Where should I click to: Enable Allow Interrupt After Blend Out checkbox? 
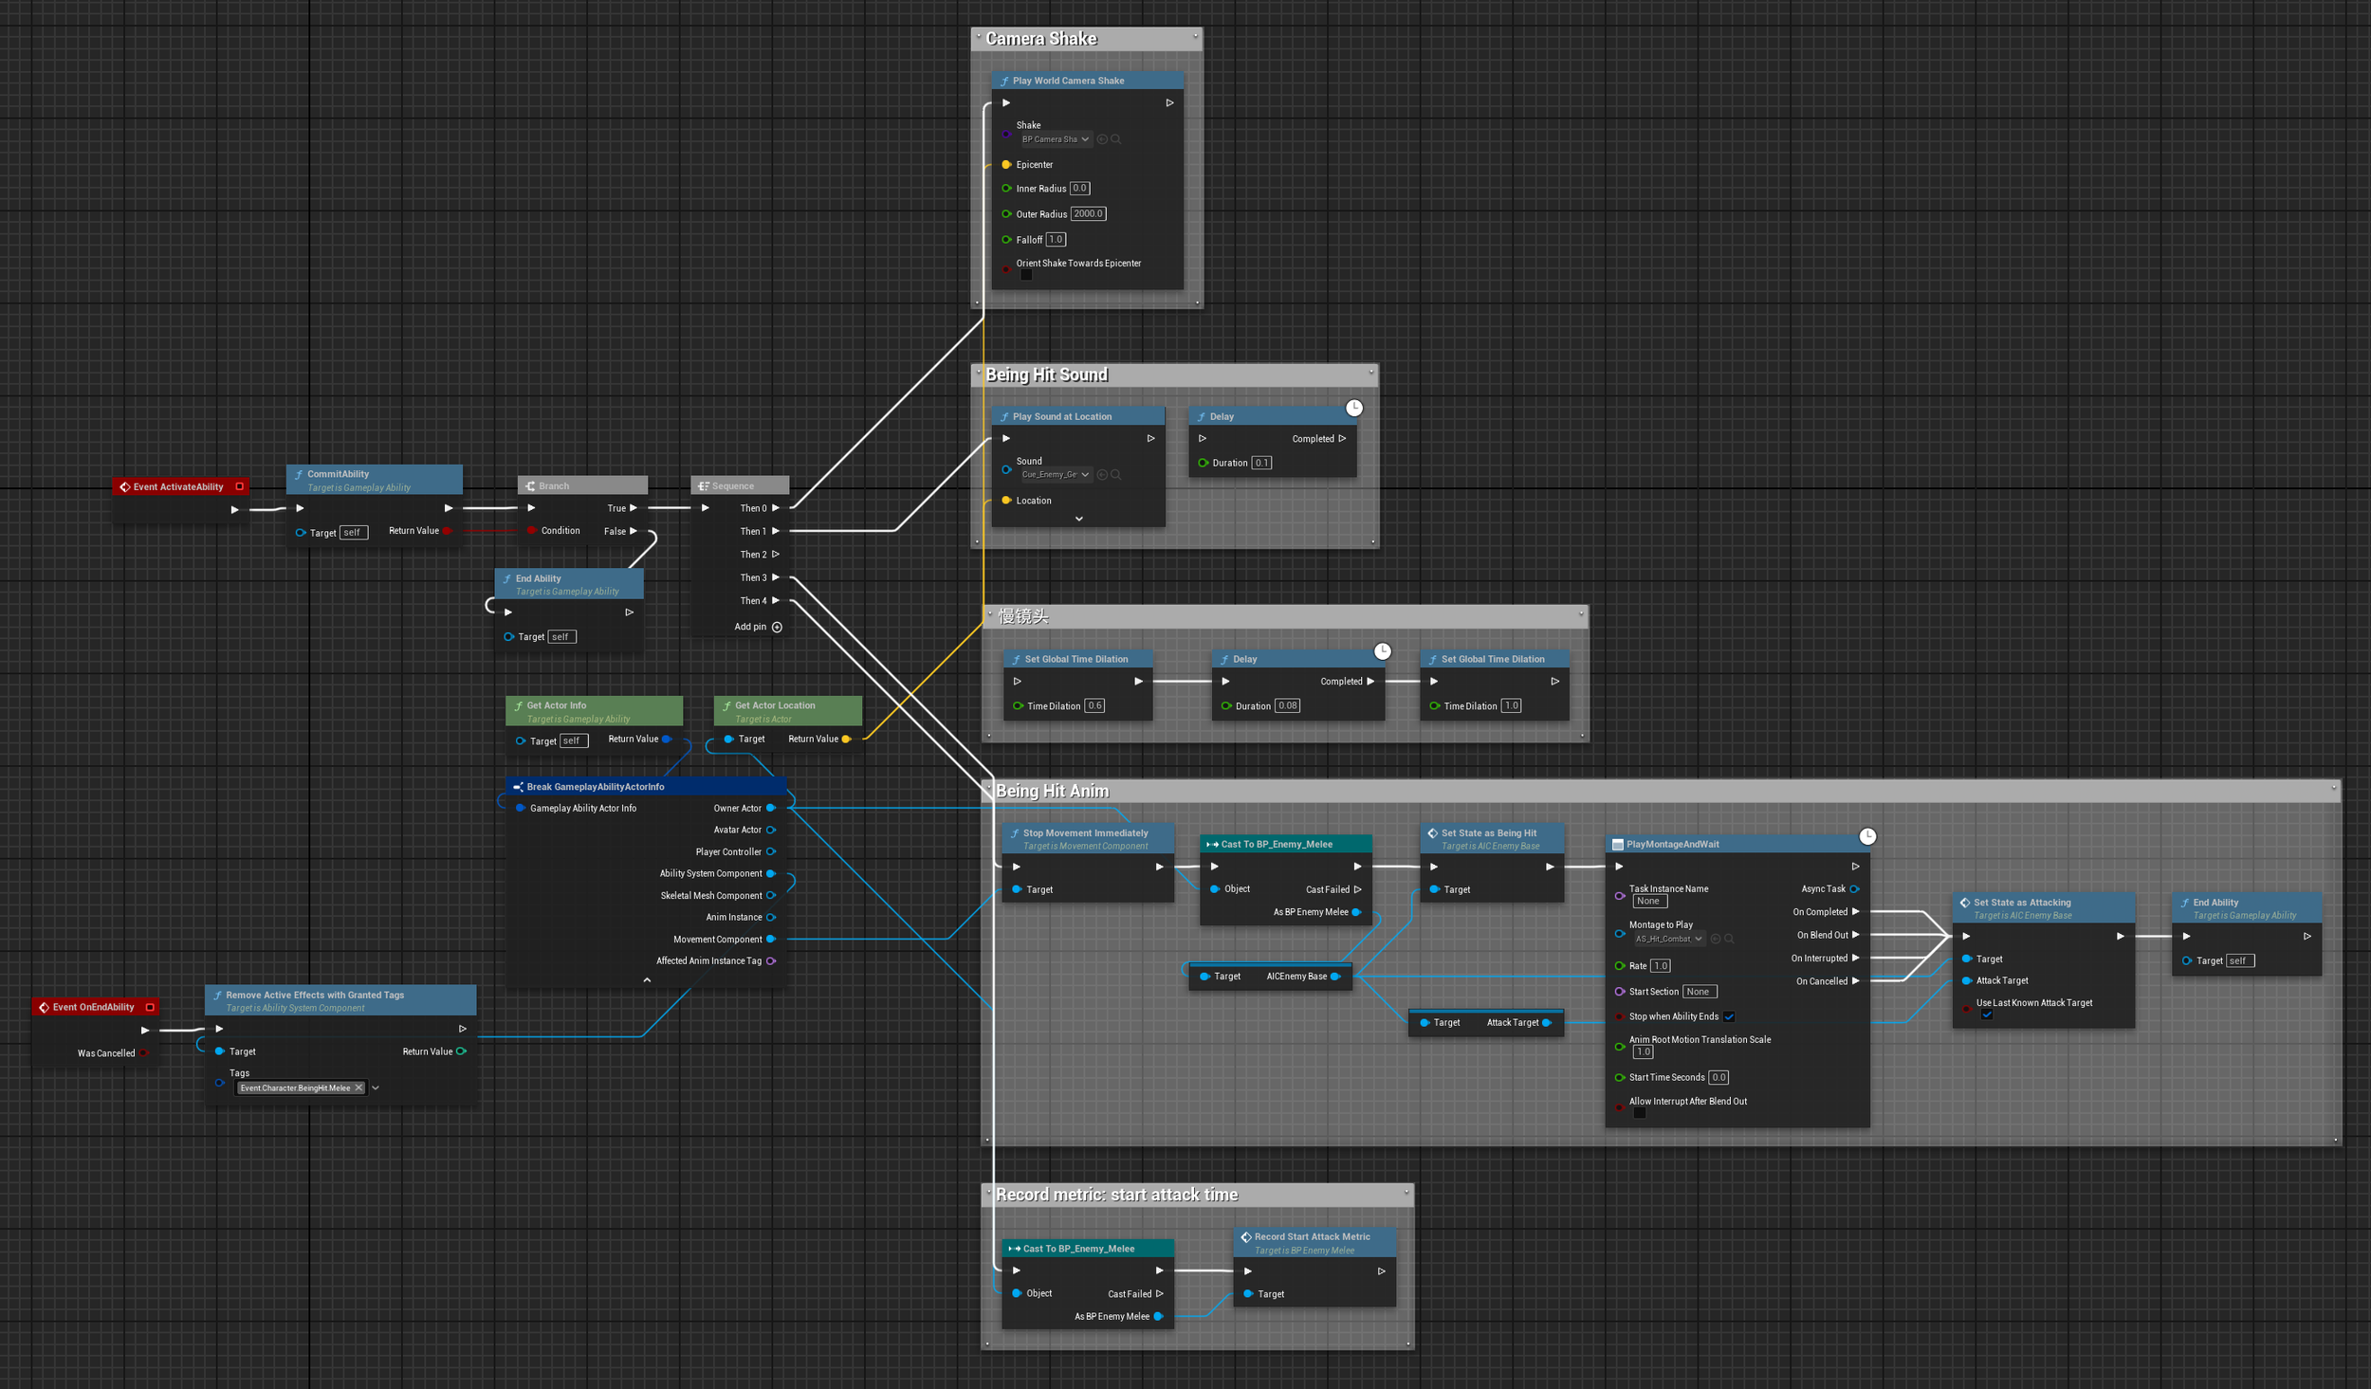[x=1639, y=1113]
